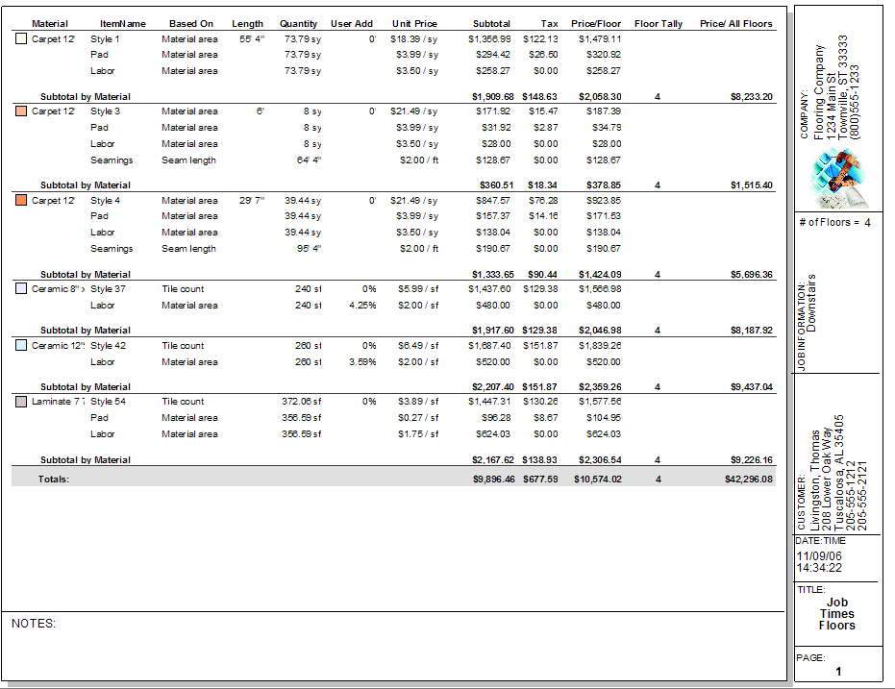Click the date 11/09/06 in the sidebar

tap(818, 556)
